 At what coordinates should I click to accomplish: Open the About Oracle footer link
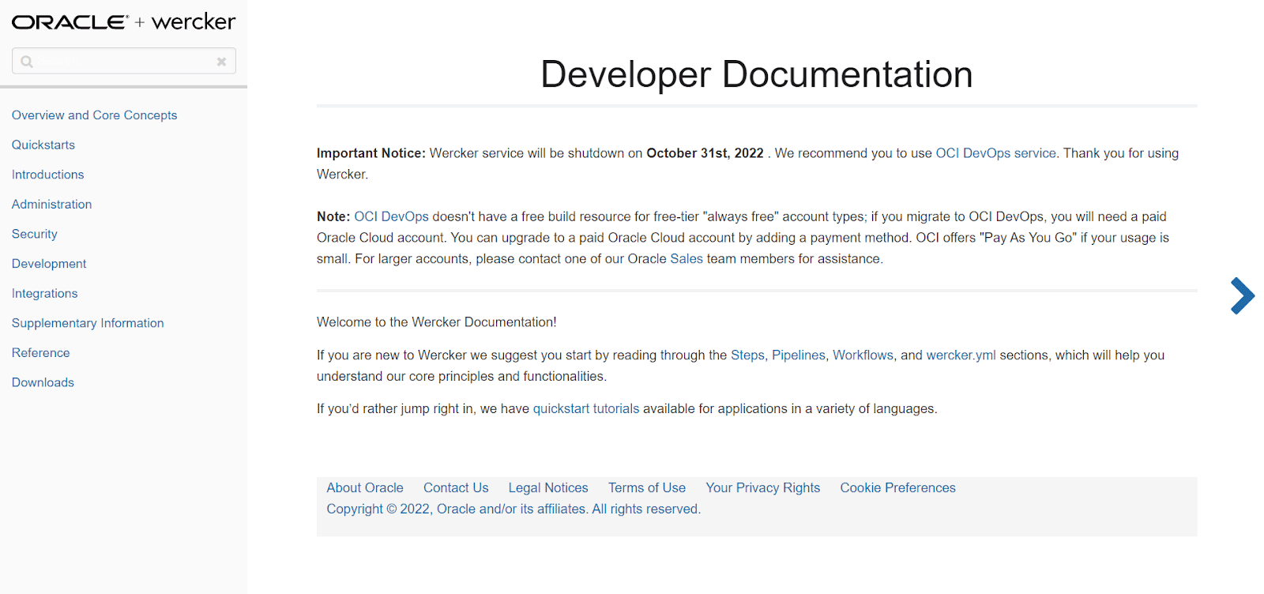365,488
